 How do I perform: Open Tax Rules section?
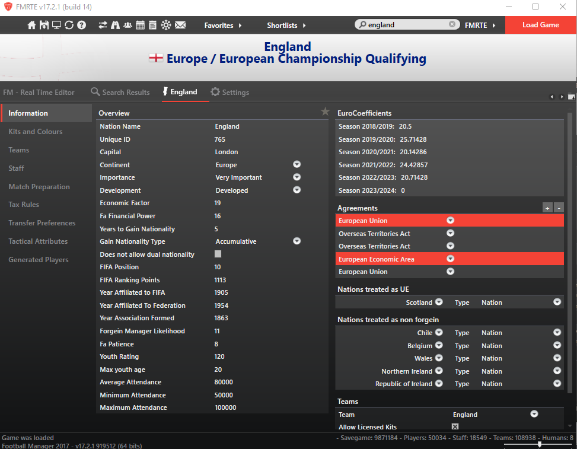[x=24, y=204]
